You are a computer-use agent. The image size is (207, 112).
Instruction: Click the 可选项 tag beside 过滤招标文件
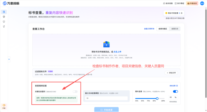[50, 72]
